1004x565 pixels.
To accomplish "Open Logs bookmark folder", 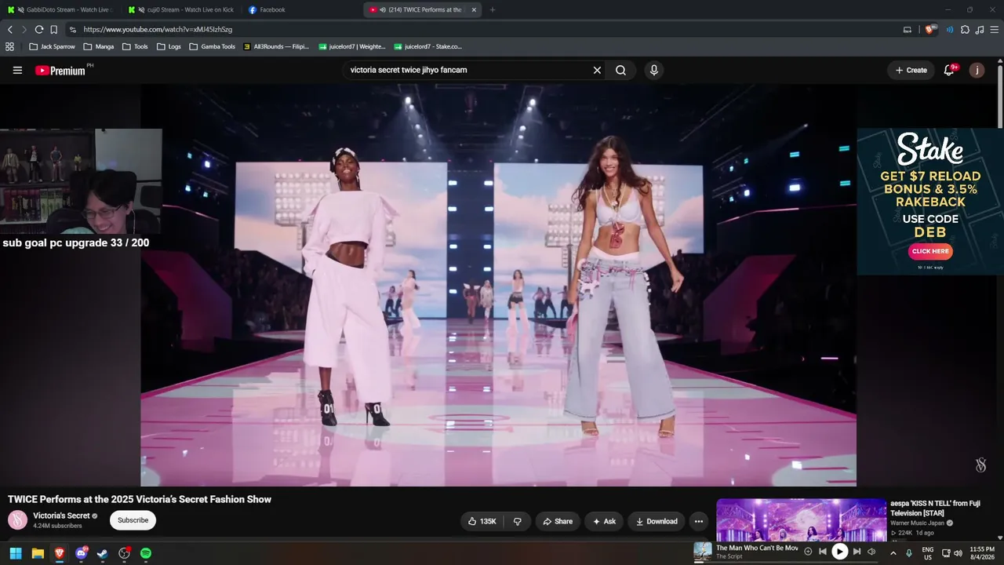I will click(x=169, y=47).
